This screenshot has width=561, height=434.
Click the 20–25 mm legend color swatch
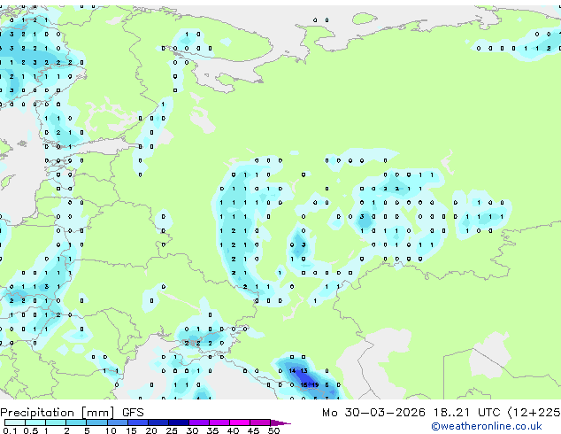pos(158,422)
